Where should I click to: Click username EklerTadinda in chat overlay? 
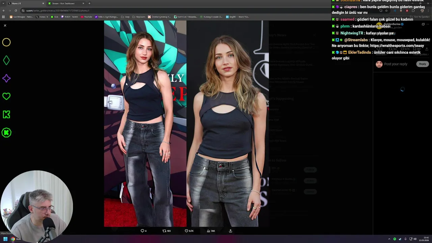click(x=359, y=52)
